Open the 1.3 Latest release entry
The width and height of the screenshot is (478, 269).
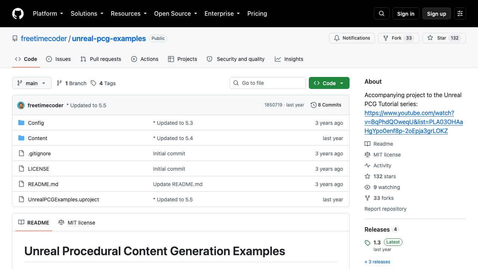coord(384,245)
